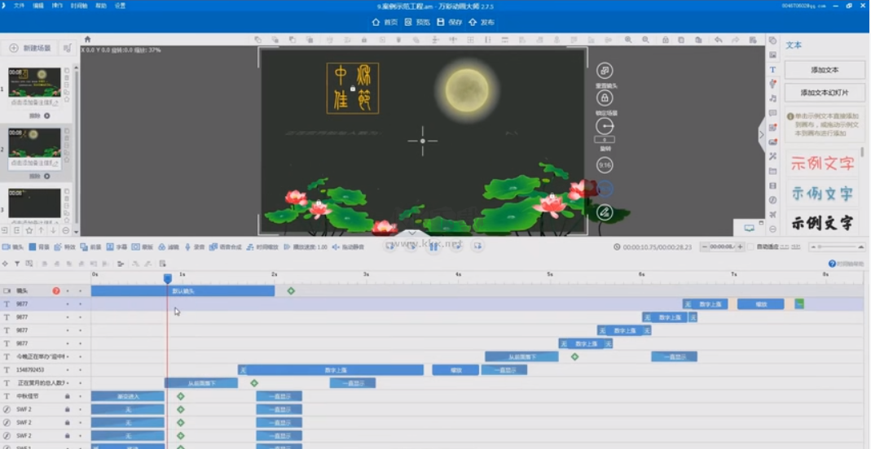Click the 录音 recording microphone tool

195,247
